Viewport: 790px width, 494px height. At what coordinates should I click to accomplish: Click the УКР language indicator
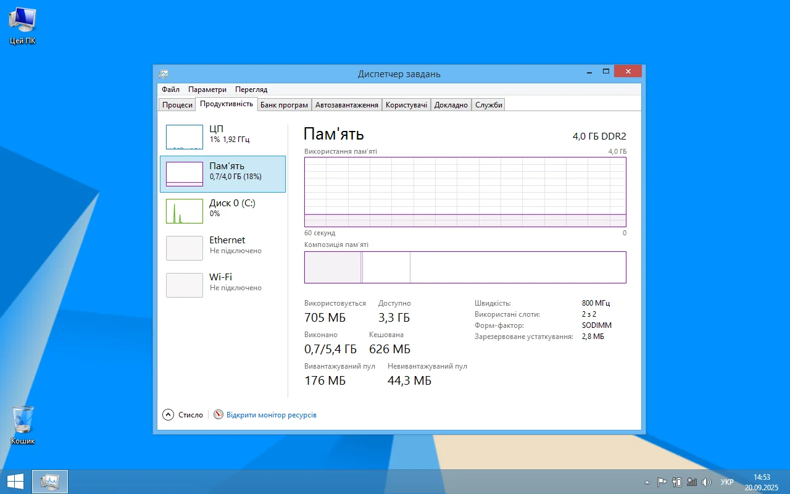point(727,482)
